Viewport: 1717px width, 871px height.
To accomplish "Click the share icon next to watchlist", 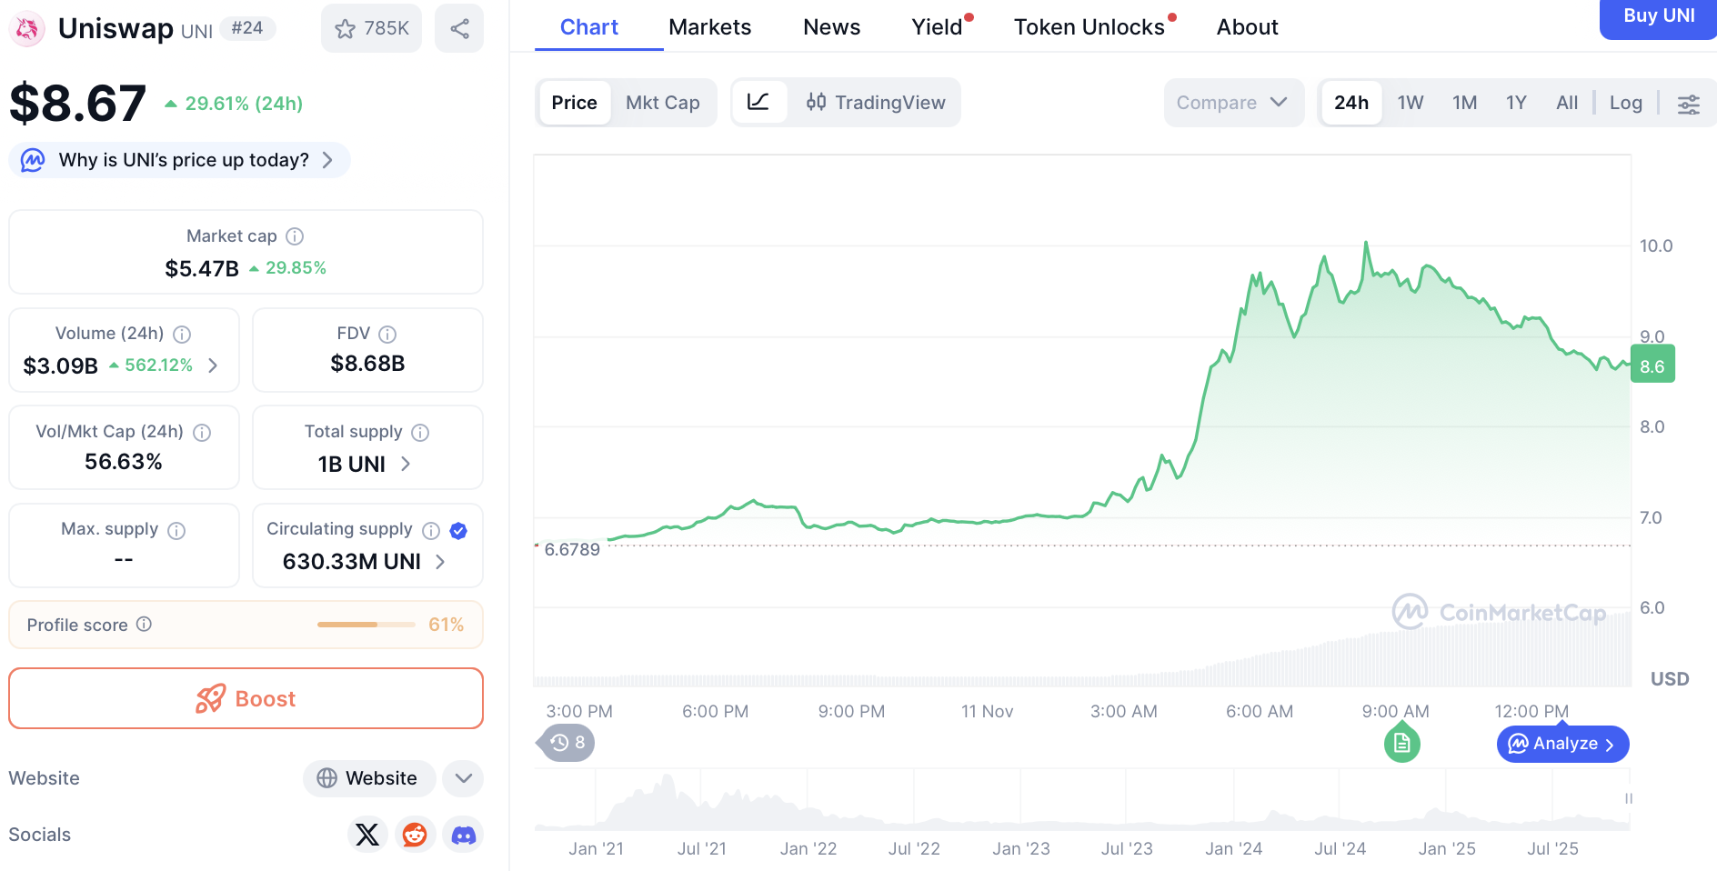I will coord(459,28).
